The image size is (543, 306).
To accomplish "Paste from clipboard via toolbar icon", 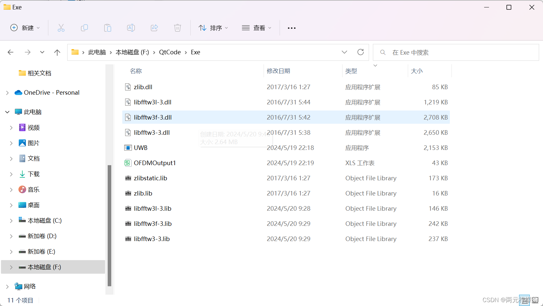I will pyautogui.click(x=108, y=28).
